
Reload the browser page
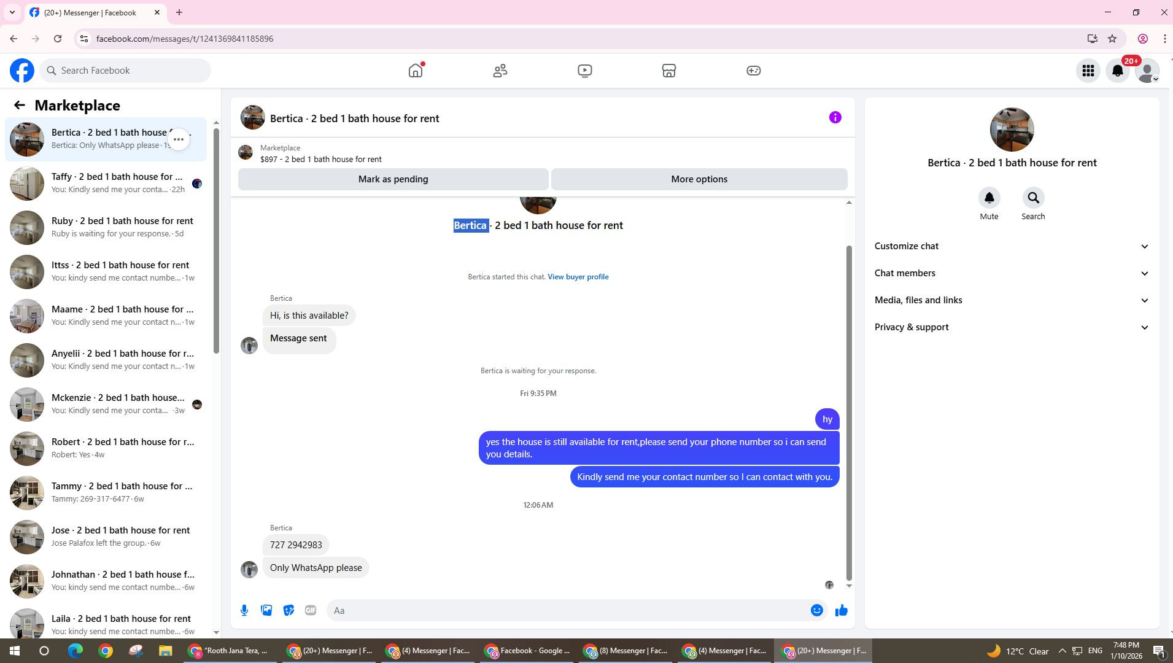58,39
